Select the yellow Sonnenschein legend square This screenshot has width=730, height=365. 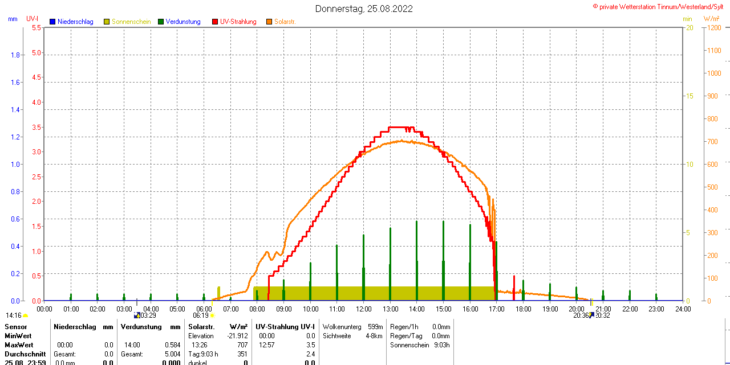107,22
